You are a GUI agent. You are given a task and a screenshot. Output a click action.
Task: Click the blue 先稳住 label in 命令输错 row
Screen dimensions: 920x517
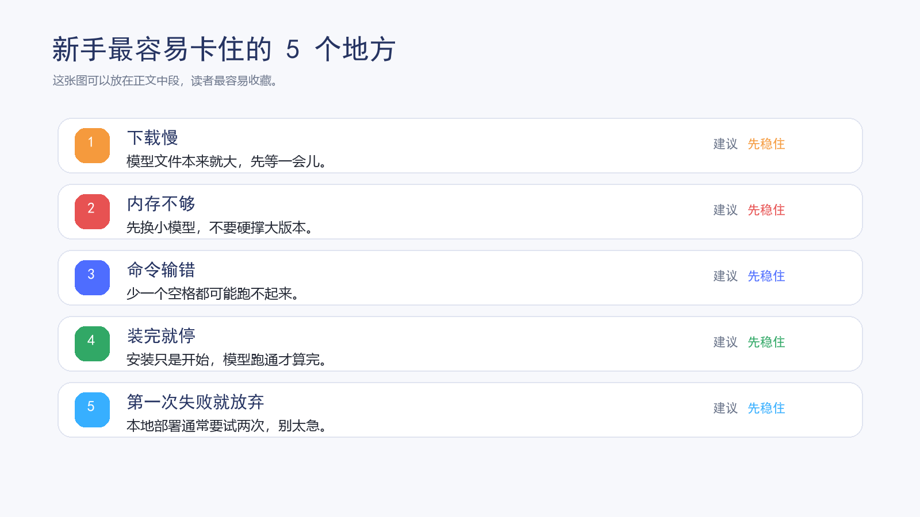coord(766,276)
